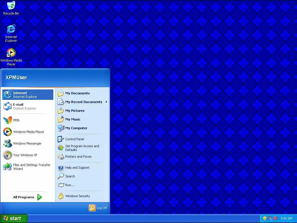
Task: Click the Run... label
Action: click(x=70, y=185)
